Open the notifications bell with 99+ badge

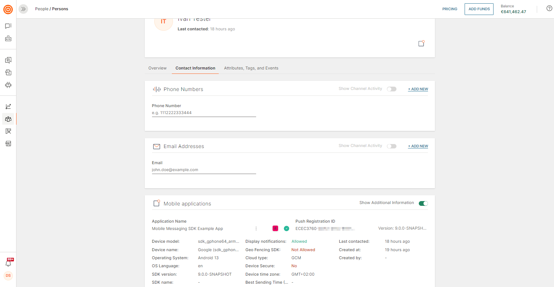[x=8, y=263]
